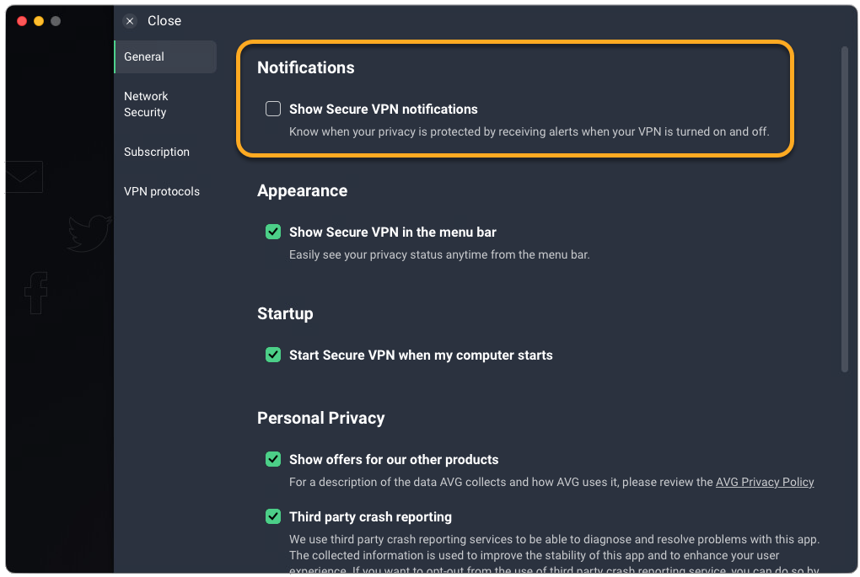Select the General settings tab
Image resolution: width=860 pixels, height=577 pixels.
(x=165, y=56)
